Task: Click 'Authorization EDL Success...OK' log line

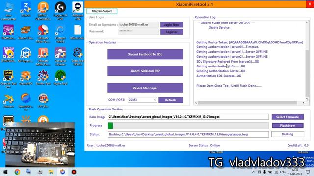Action: 219,76
